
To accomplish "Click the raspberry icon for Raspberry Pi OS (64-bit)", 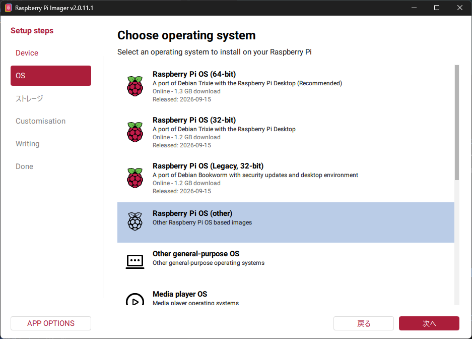I will click(135, 86).
